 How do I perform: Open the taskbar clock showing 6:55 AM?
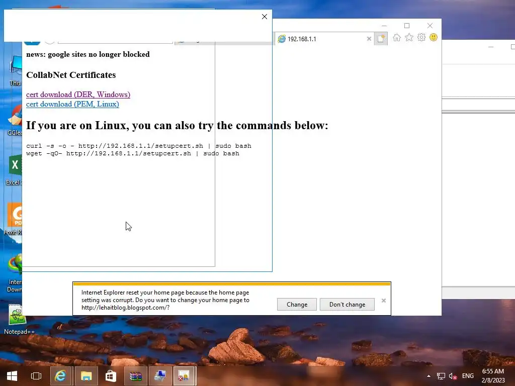(493, 376)
